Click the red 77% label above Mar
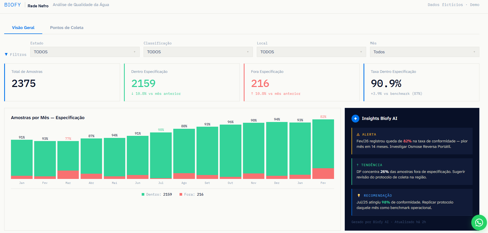 68,139
